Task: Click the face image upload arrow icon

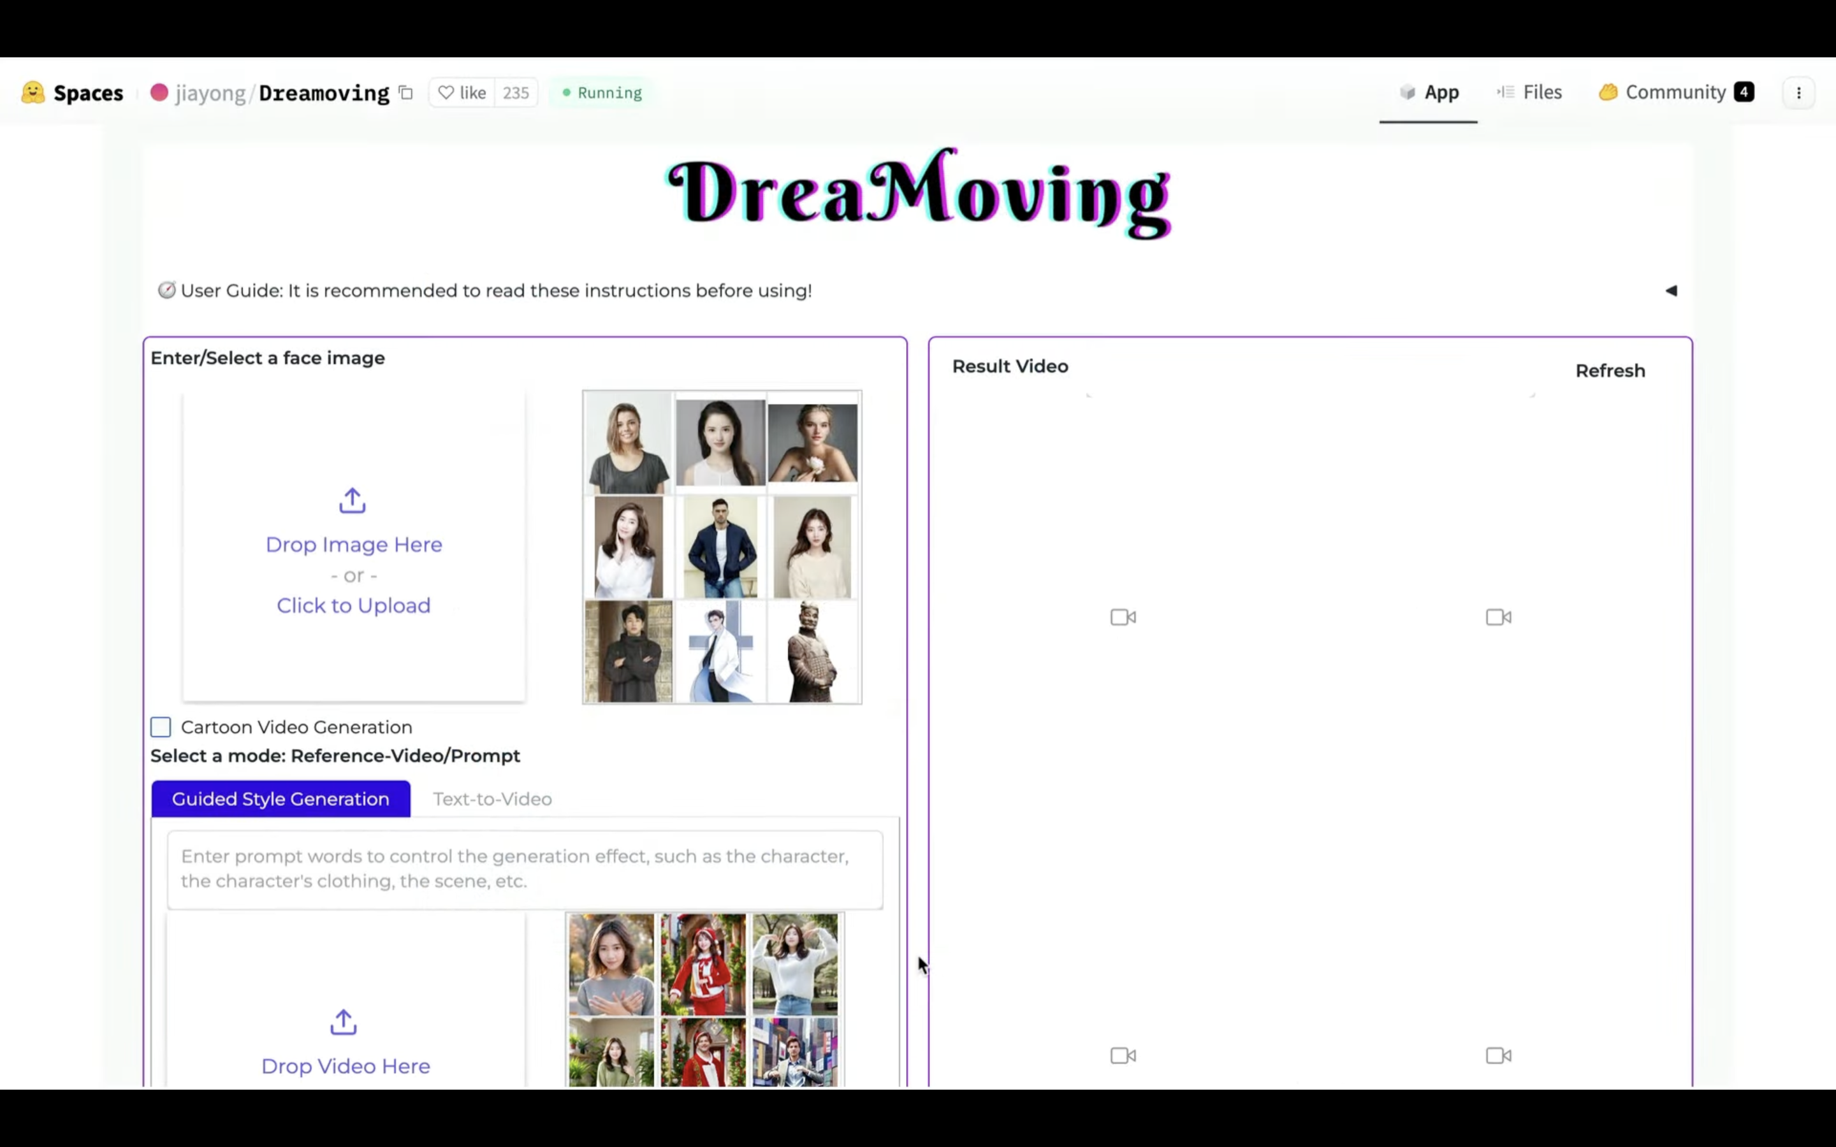Action: click(353, 501)
